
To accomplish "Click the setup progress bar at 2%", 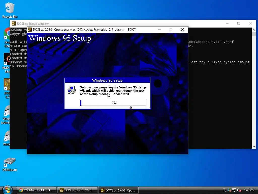I will point(113,103).
